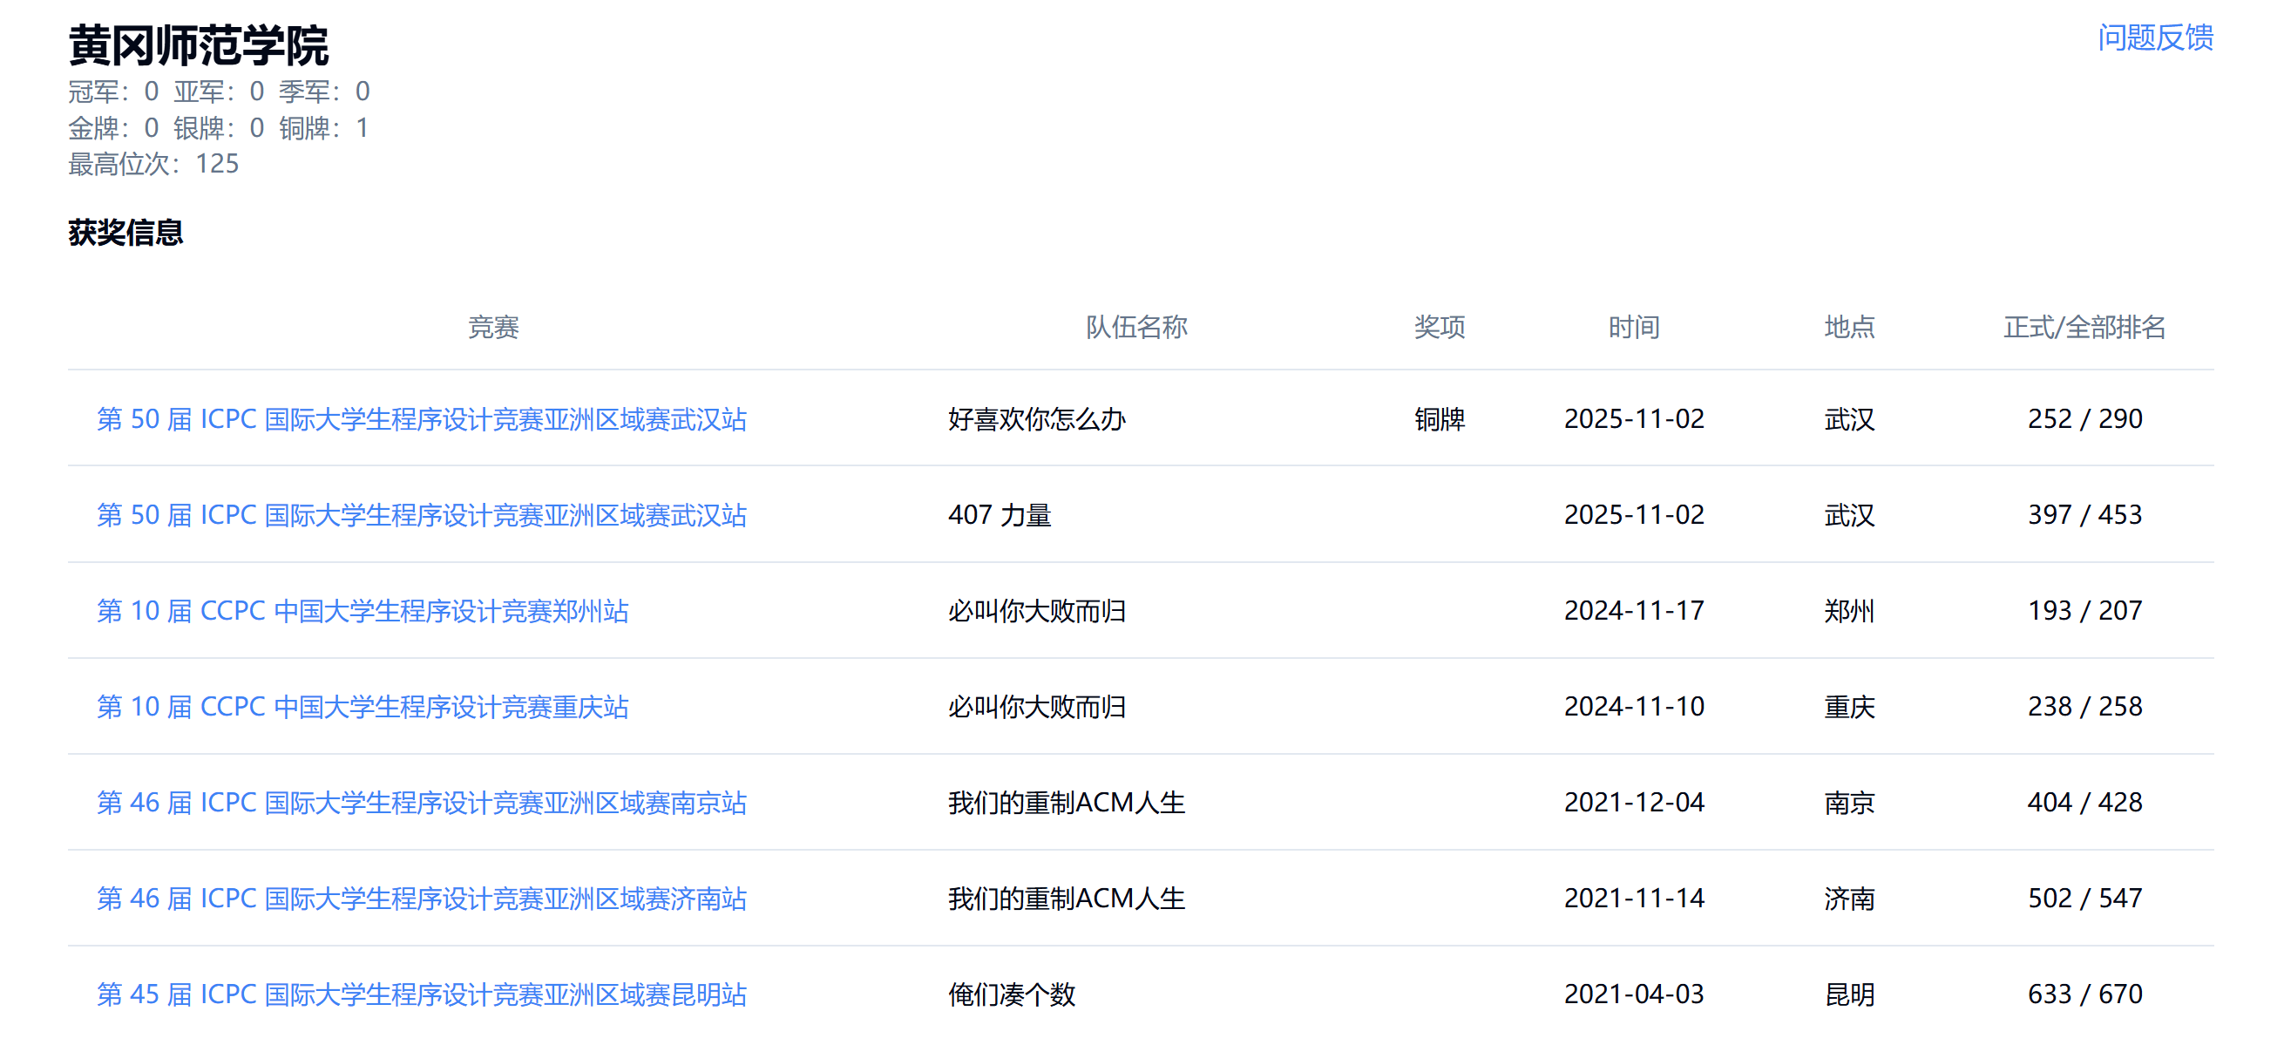This screenshot has width=2284, height=1045.
Task: Open the 第 46 届 ICPC 济南站 link
Action: [x=421, y=898]
